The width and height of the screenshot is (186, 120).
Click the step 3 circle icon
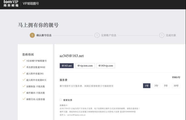pos(162,35)
